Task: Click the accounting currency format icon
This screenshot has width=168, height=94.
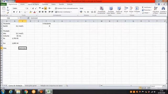Action: (x=81, y=12)
